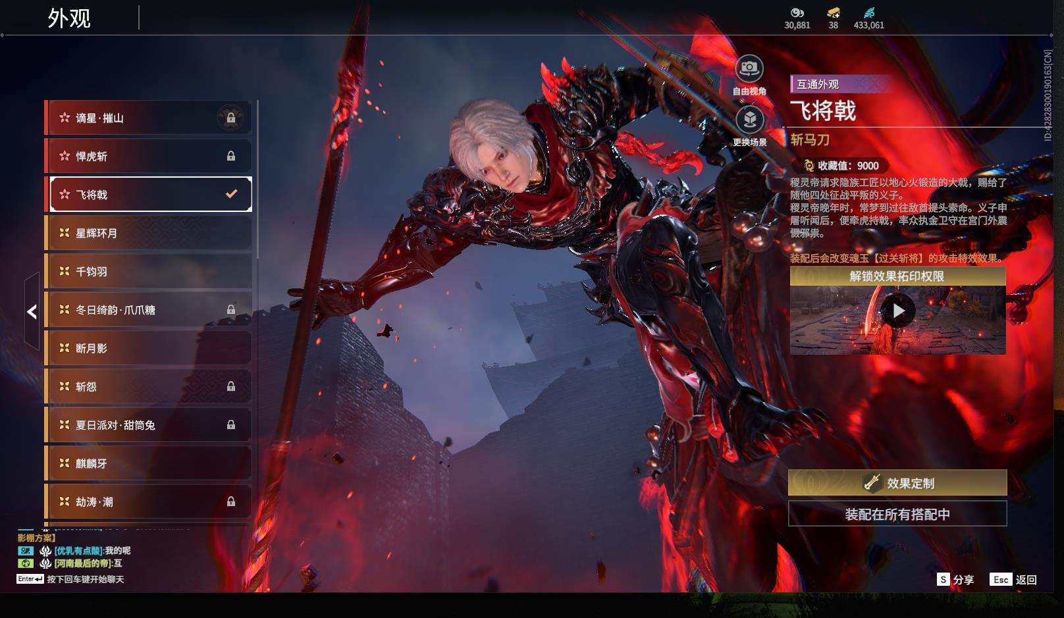Click the rarity icon beside 麒麟牙
Viewport: 1064px width, 618px height.
coord(65,463)
